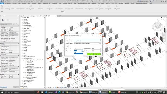Toggle the Sun Path checkbox
Viewport: 167px width, 94px height.
(x=10, y=42)
